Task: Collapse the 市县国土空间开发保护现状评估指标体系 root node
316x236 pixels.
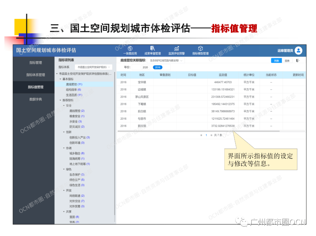Action: pos(57,74)
